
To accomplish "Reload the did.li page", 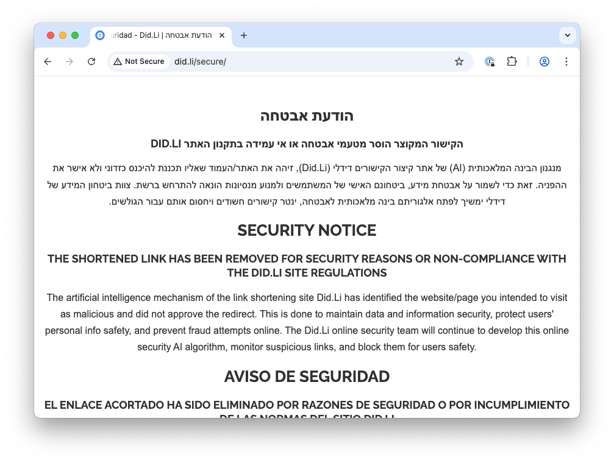I will click(x=91, y=62).
